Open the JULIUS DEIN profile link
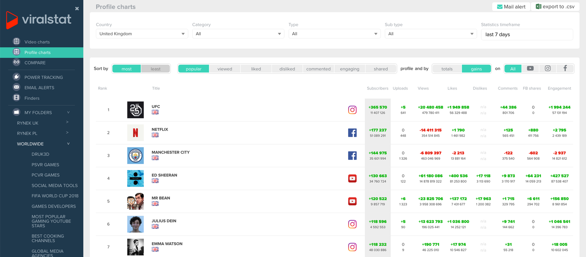This screenshot has height=257, width=586. pyautogui.click(x=164, y=221)
